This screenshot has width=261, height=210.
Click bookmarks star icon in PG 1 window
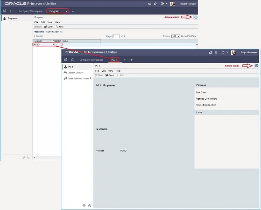[216, 52]
